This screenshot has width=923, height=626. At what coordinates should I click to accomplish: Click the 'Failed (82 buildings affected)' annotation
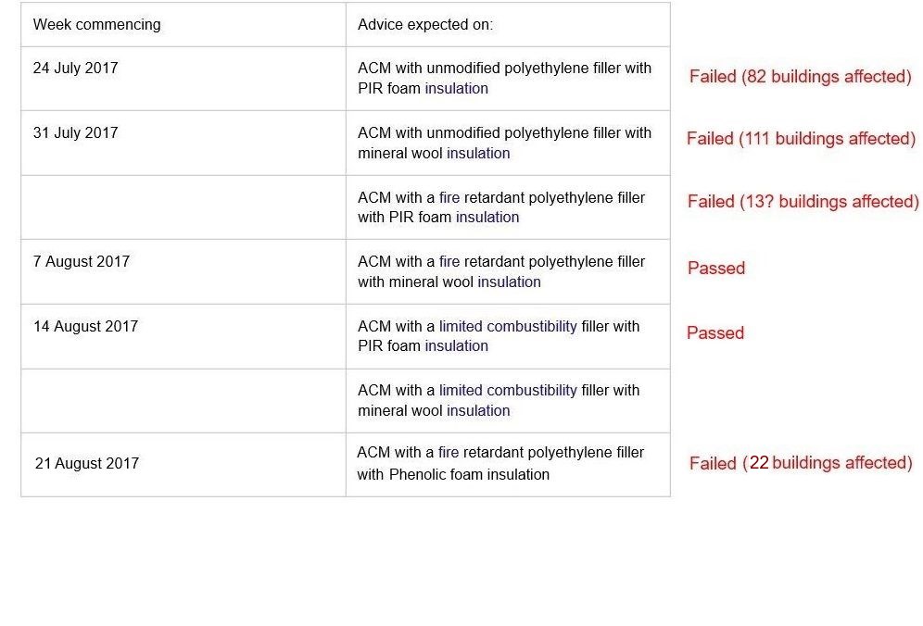pos(800,77)
